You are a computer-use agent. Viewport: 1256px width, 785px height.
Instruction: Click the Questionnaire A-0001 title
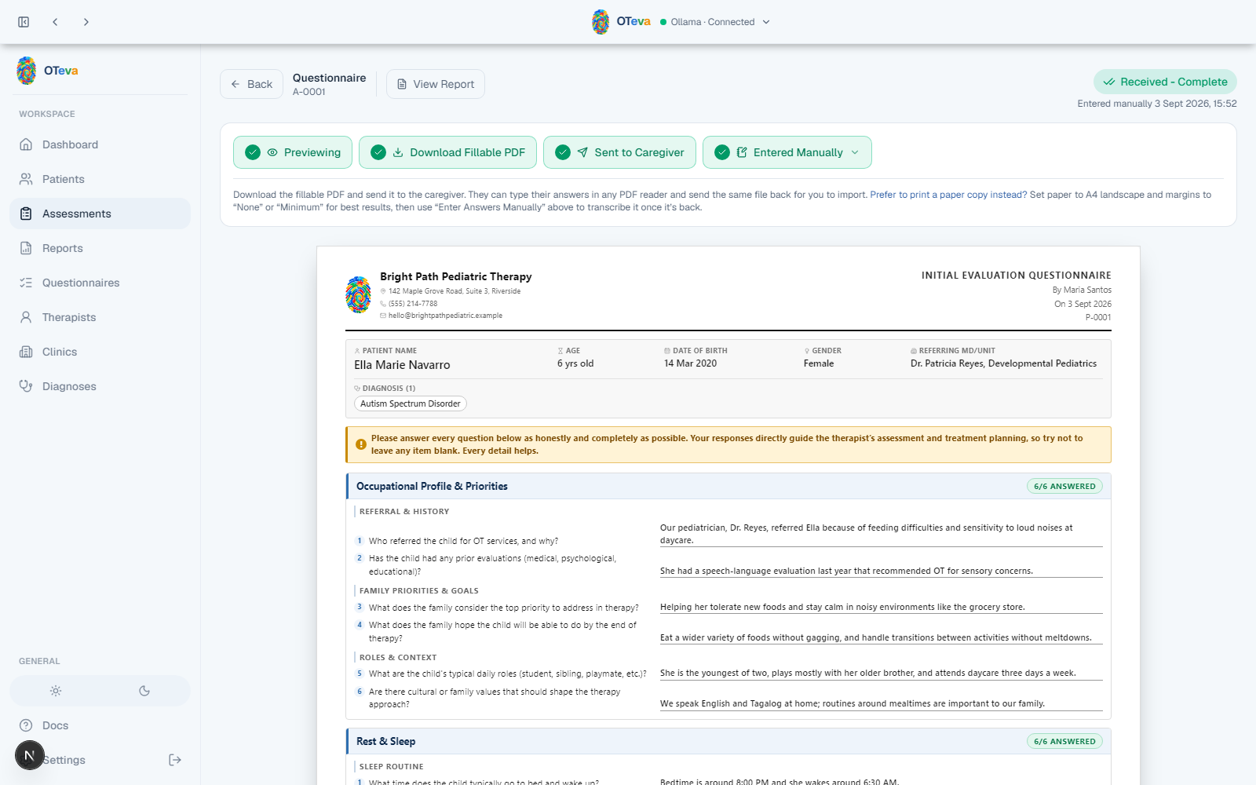tap(329, 84)
